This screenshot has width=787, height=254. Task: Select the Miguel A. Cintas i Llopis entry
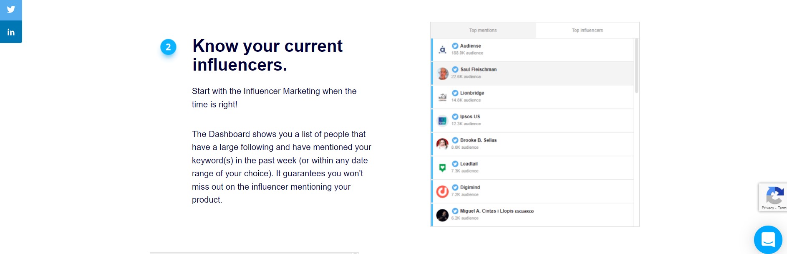pyautogui.click(x=532, y=215)
